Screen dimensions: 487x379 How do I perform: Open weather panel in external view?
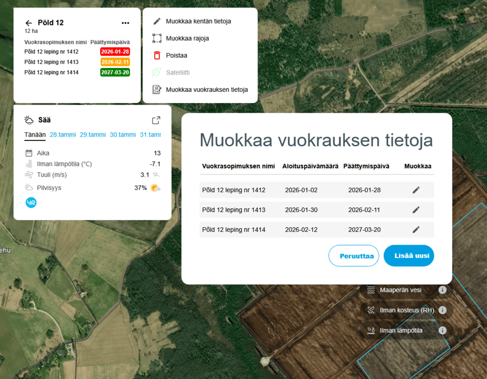pos(156,120)
